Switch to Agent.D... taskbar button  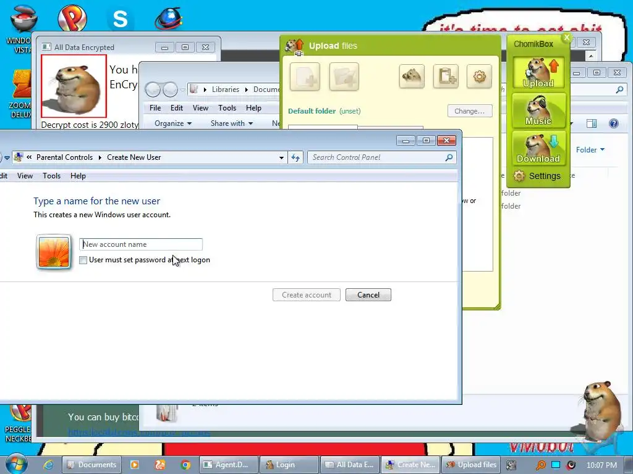(228, 465)
